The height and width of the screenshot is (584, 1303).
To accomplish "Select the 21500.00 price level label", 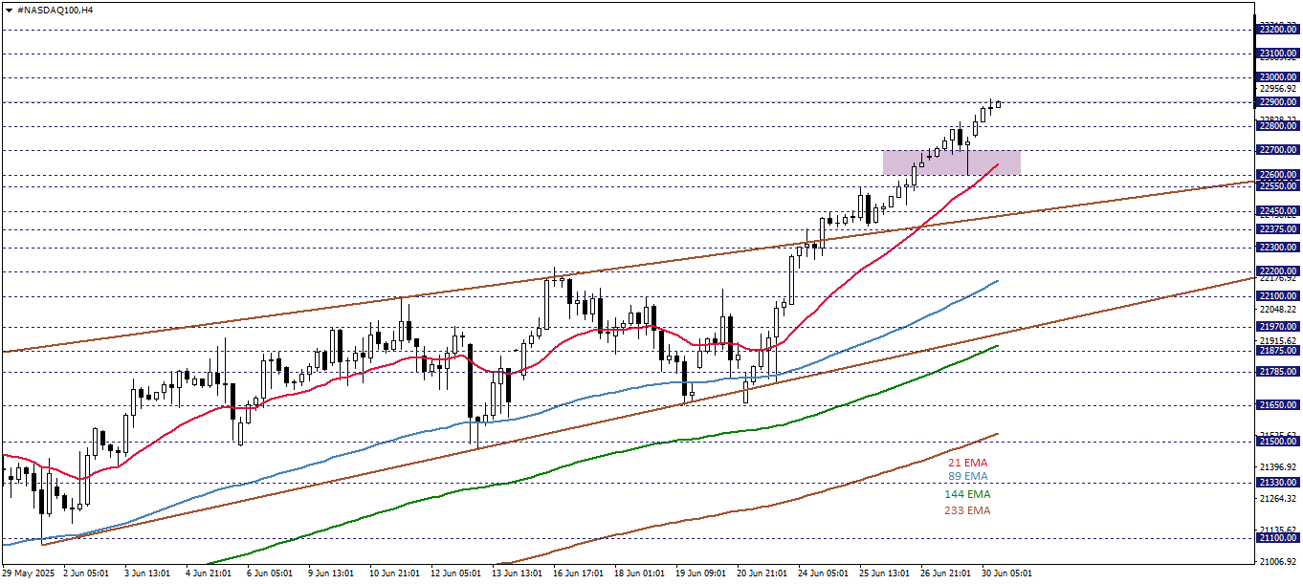I will pyautogui.click(x=1278, y=442).
